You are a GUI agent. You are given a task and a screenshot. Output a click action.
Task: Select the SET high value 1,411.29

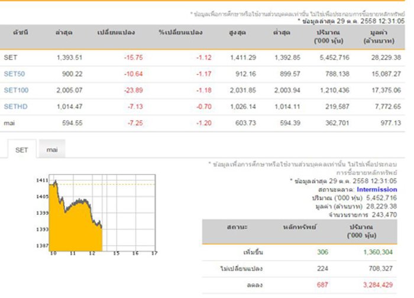pyautogui.click(x=243, y=57)
